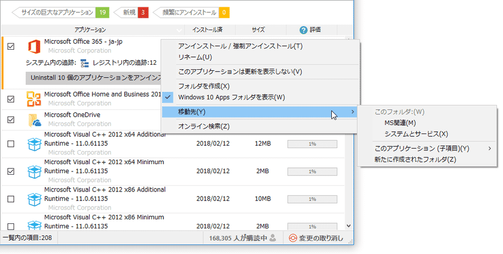Click the box icon for 2012 x86 Minimum Runtime
Viewport: 503px width, 254px height.
[34, 225]
